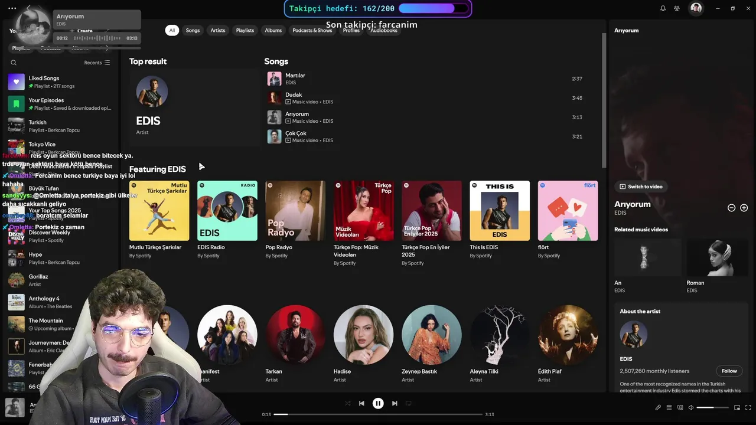Pause playback with the center pause button
Viewport: 756px width, 425px height.
378,404
